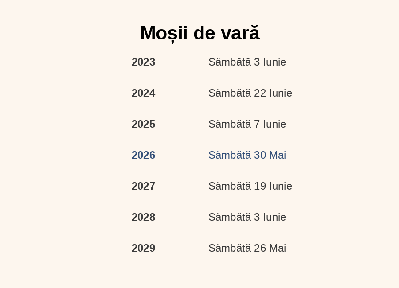The width and height of the screenshot is (399, 288).
Task: Click the Sâmbătă 7 Iunie date
Action: (247, 124)
